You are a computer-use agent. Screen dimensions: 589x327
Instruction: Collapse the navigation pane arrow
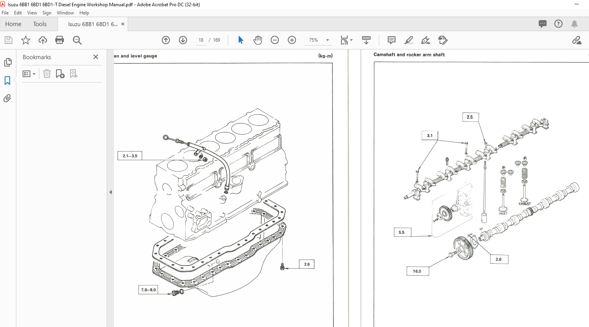click(x=111, y=192)
